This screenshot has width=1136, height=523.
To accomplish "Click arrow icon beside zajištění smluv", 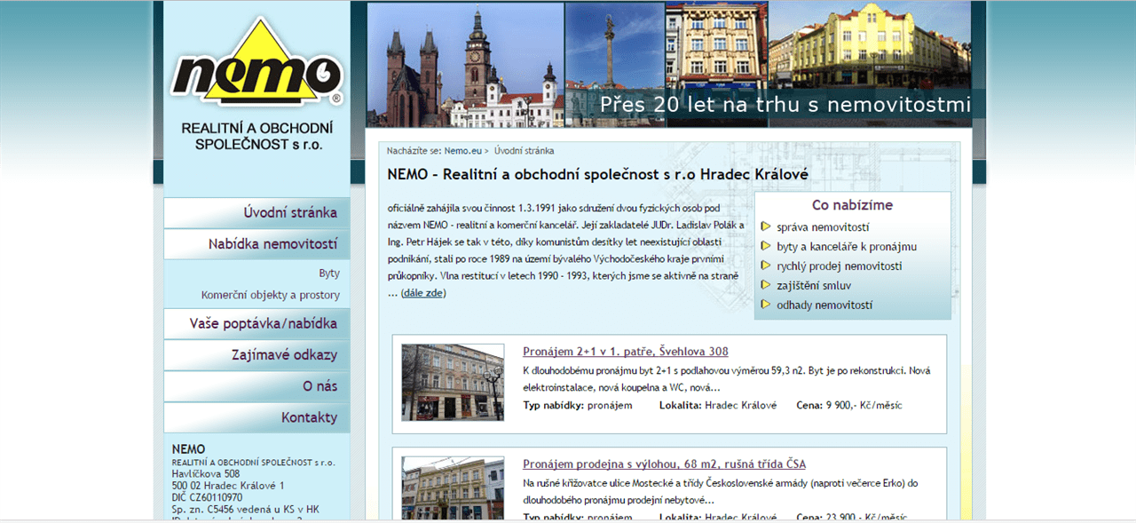I will click(766, 285).
